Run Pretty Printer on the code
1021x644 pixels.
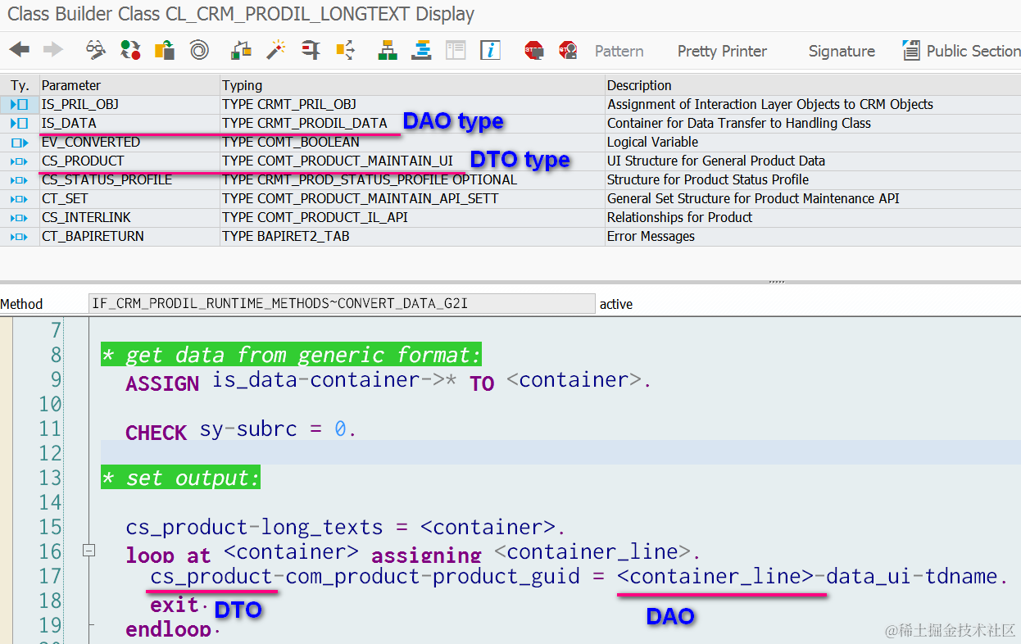point(721,51)
